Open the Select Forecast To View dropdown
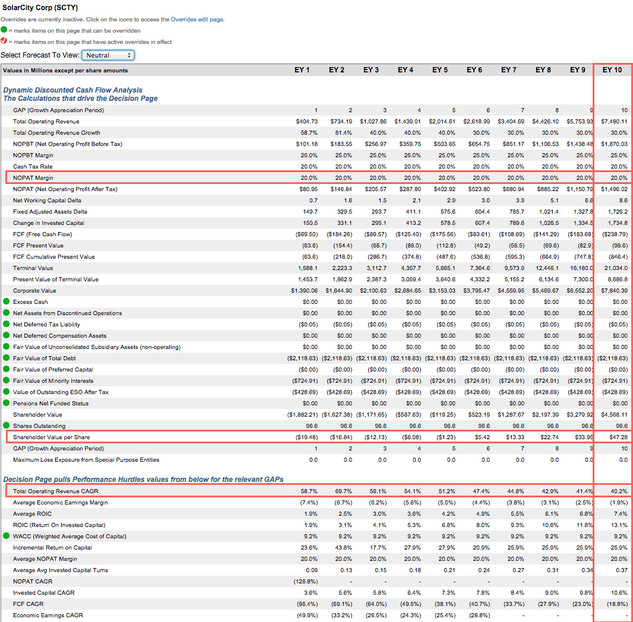 [108, 55]
